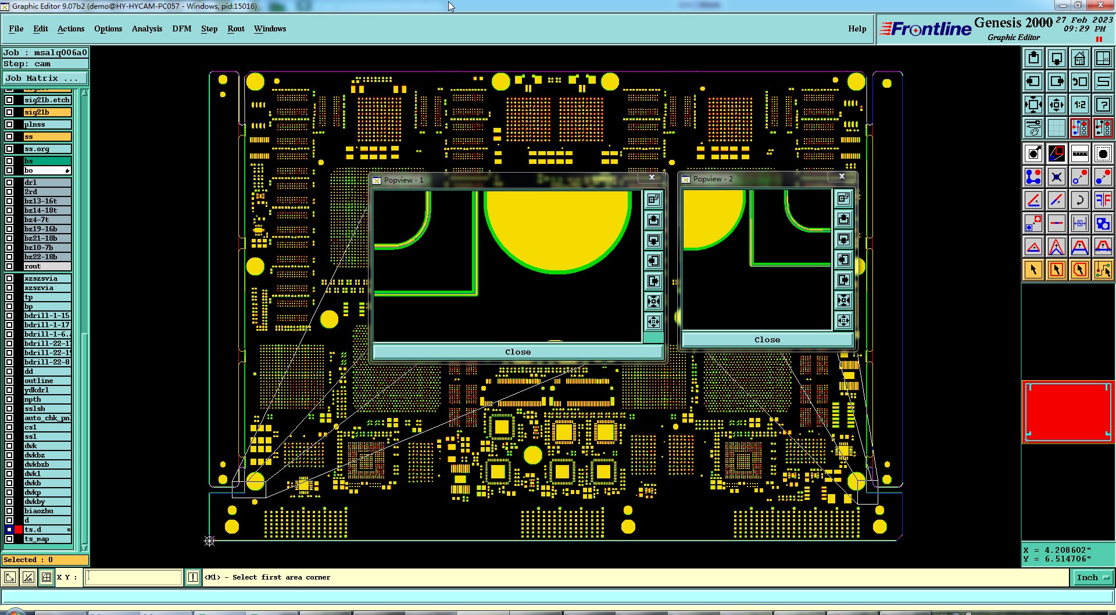Click pan up icon in Popview 1
Image resolution: width=1116 pixels, height=615 pixels.
coord(654,220)
